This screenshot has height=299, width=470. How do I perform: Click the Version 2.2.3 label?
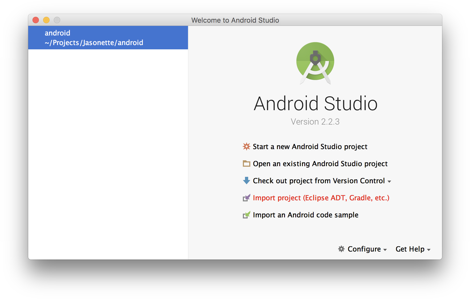point(315,122)
